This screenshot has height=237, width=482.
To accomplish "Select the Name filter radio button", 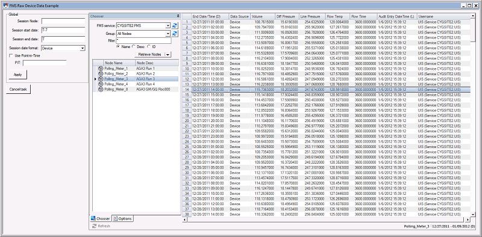I will [x=118, y=47].
